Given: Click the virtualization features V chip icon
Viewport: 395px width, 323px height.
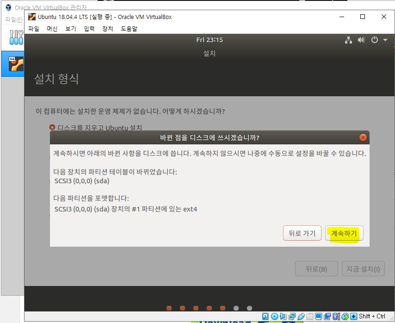Looking at the screenshot, I should coord(336,316).
